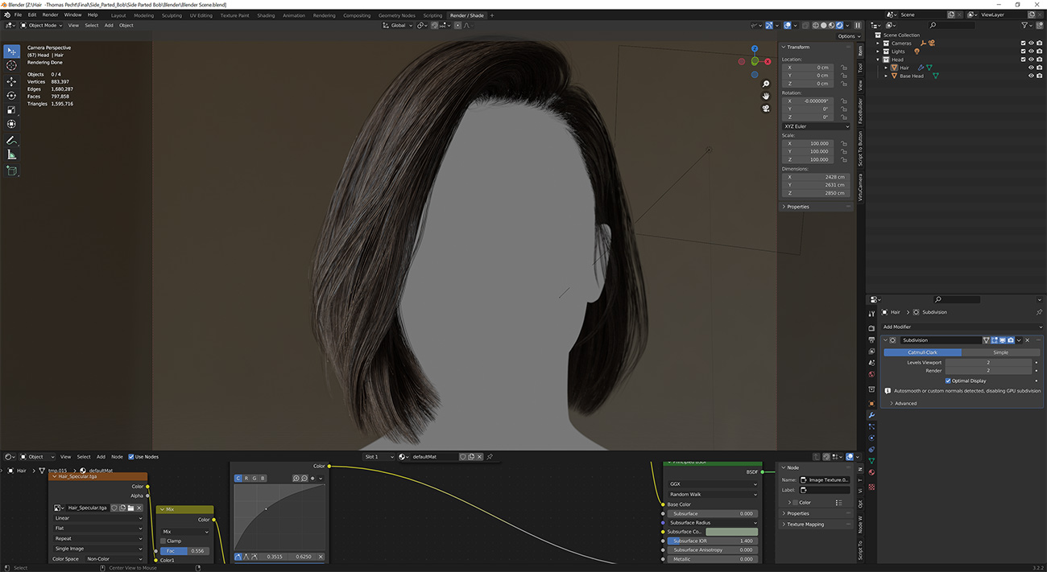Open Modifier Properties via the wrench icon
Screen dimensions: 1047x572
coord(871,415)
